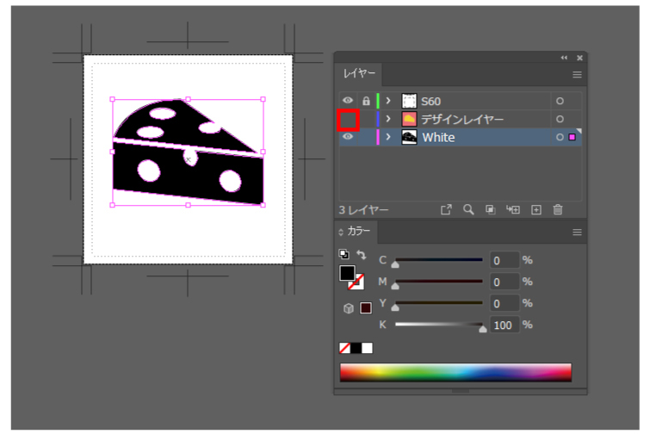Click the dark in-gamut color swatch
The width and height of the screenshot is (650, 434).
[366, 308]
